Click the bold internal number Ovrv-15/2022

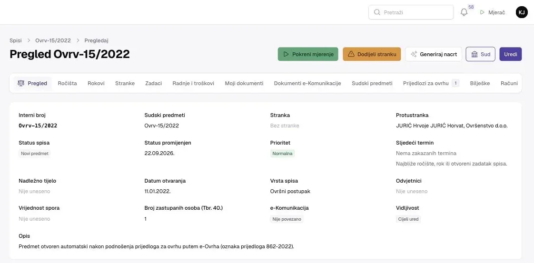[x=38, y=126]
